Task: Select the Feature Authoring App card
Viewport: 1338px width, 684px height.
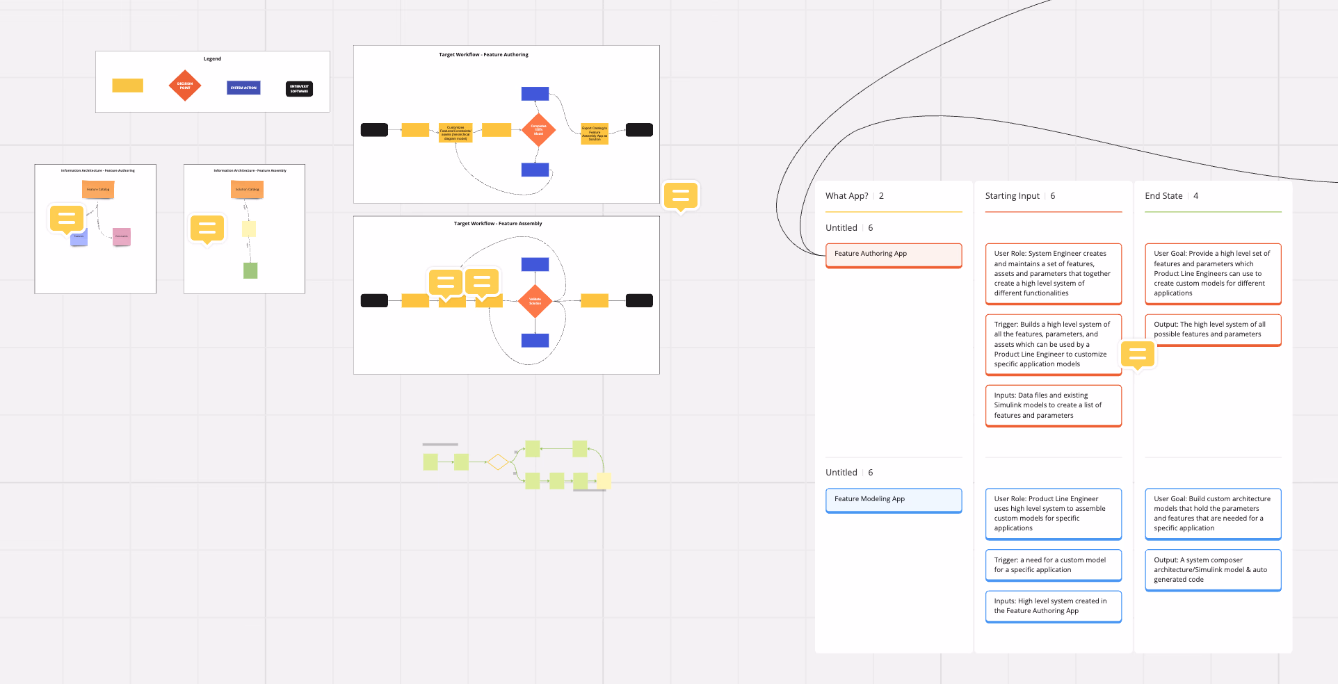Action: click(893, 254)
